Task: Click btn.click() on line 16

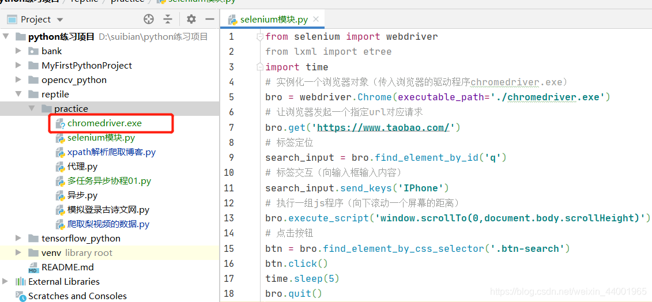Action: (x=297, y=264)
